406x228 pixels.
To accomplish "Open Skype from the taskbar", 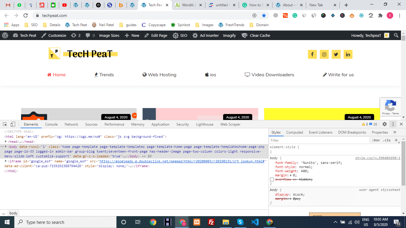I will coord(240,222).
